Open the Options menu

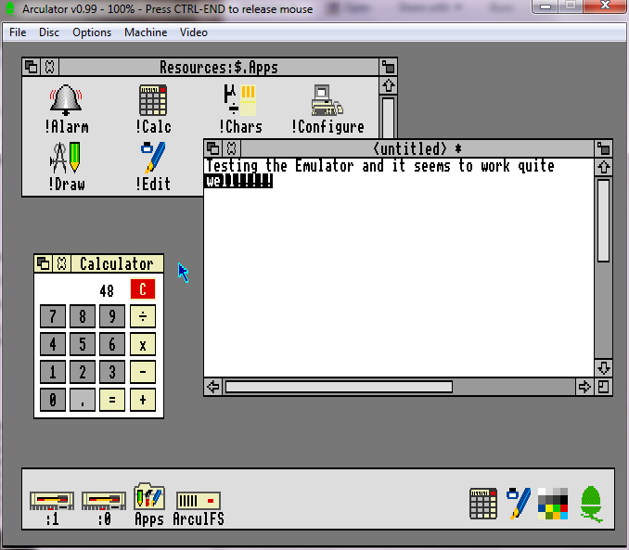click(x=92, y=32)
